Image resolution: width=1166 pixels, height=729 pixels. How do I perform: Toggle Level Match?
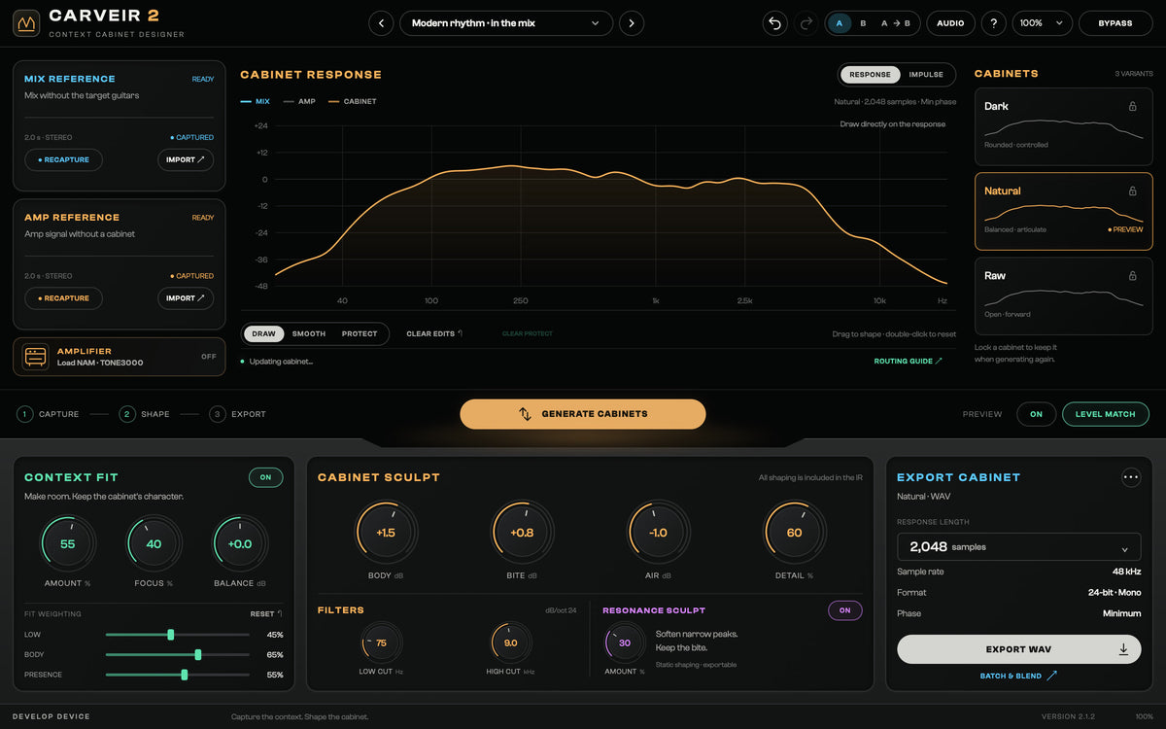1106,414
